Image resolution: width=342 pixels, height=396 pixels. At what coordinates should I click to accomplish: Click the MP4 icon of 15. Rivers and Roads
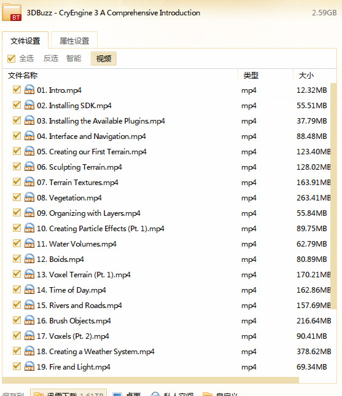coord(29,305)
